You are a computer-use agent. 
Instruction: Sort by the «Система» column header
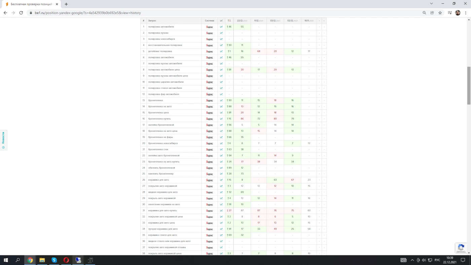pos(210,21)
